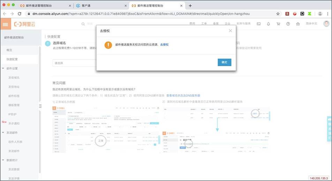
Task: Close the 去授权 dialog with X
Action: click(x=230, y=31)
